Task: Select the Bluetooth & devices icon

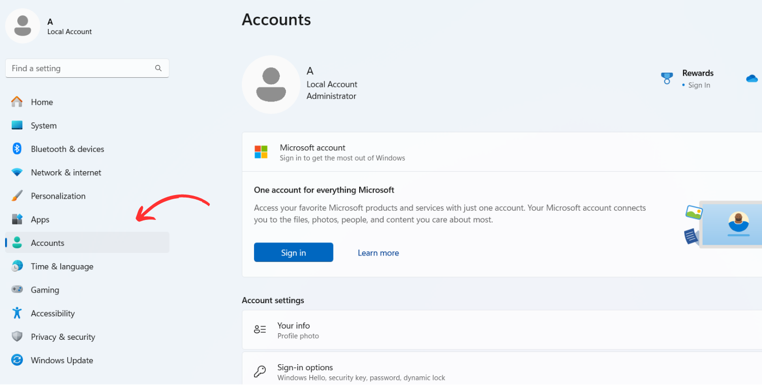Action: pyautogui.click(x=17, y=149)
